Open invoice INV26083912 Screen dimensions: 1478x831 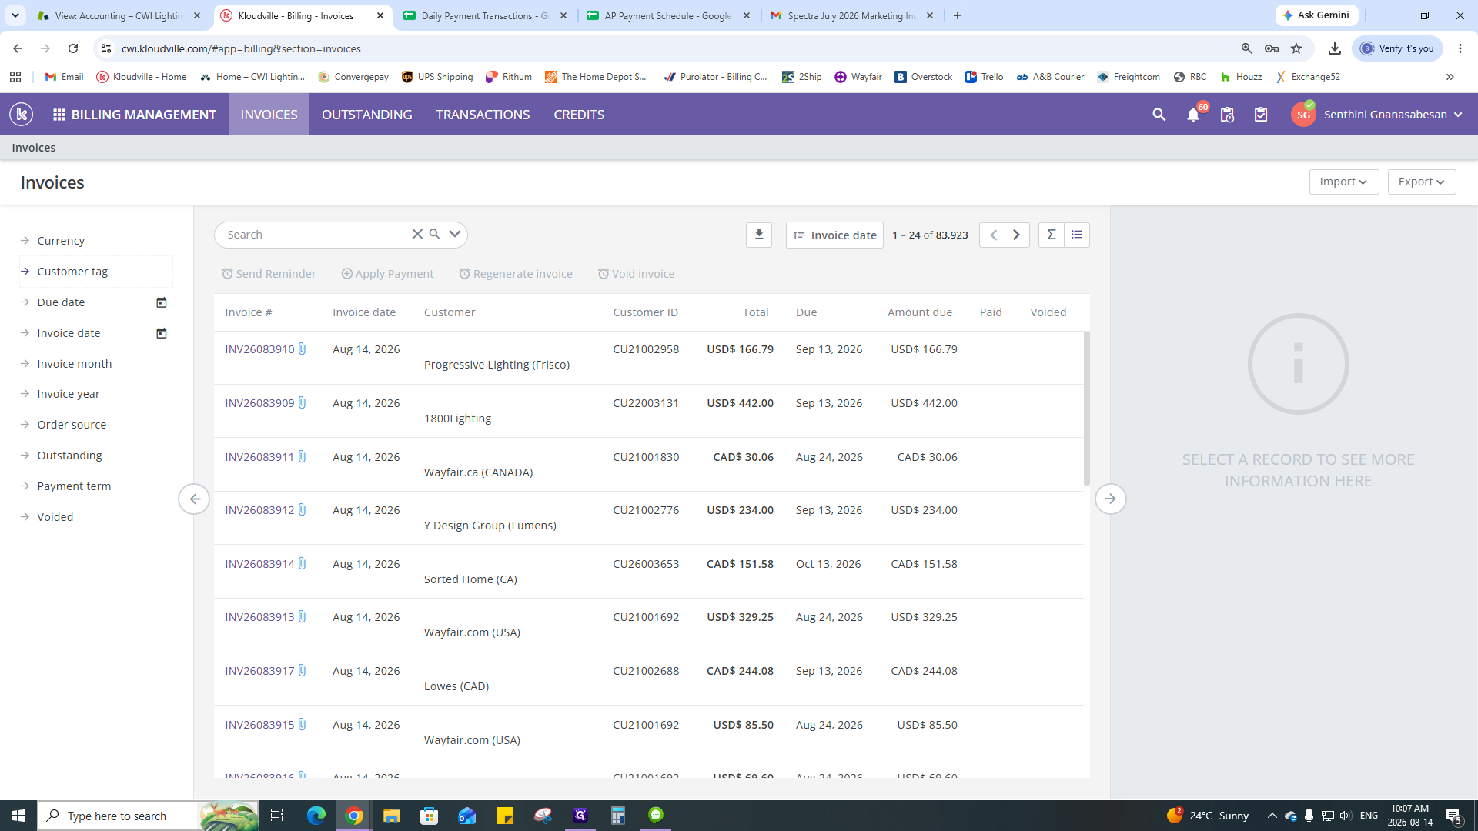pyautogui.click(x=259, y=510)
